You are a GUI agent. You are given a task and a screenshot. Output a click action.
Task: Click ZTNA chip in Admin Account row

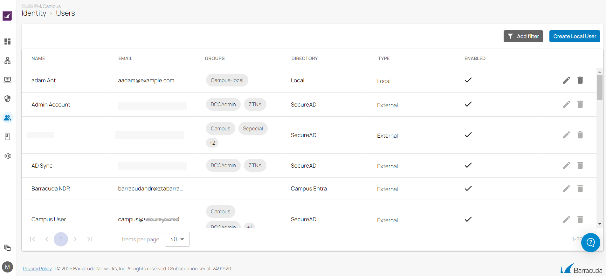[x=255, y=104]
